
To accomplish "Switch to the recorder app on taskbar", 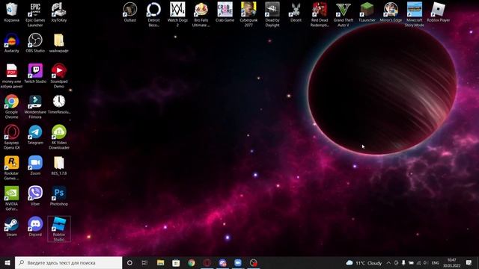I will coord(254,262).
